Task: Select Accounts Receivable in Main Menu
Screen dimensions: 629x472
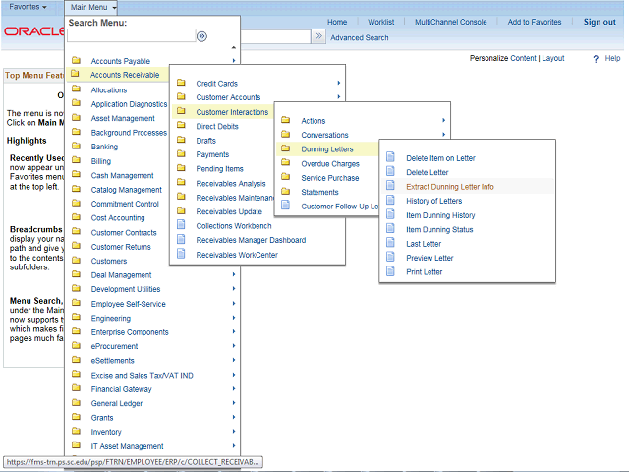Action: 125,75
